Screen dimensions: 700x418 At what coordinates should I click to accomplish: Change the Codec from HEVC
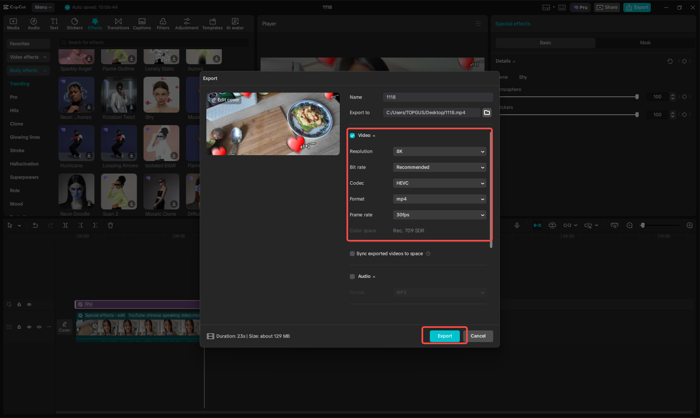click(439, 183)
